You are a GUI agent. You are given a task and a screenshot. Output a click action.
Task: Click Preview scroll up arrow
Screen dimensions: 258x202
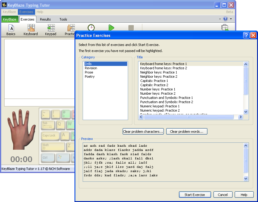click(x=246, y=145)
